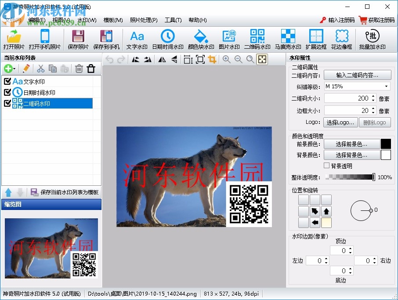398x300 pixels.
Task: Click the black foreground color swatch
Action: click(x=386, y=144)
